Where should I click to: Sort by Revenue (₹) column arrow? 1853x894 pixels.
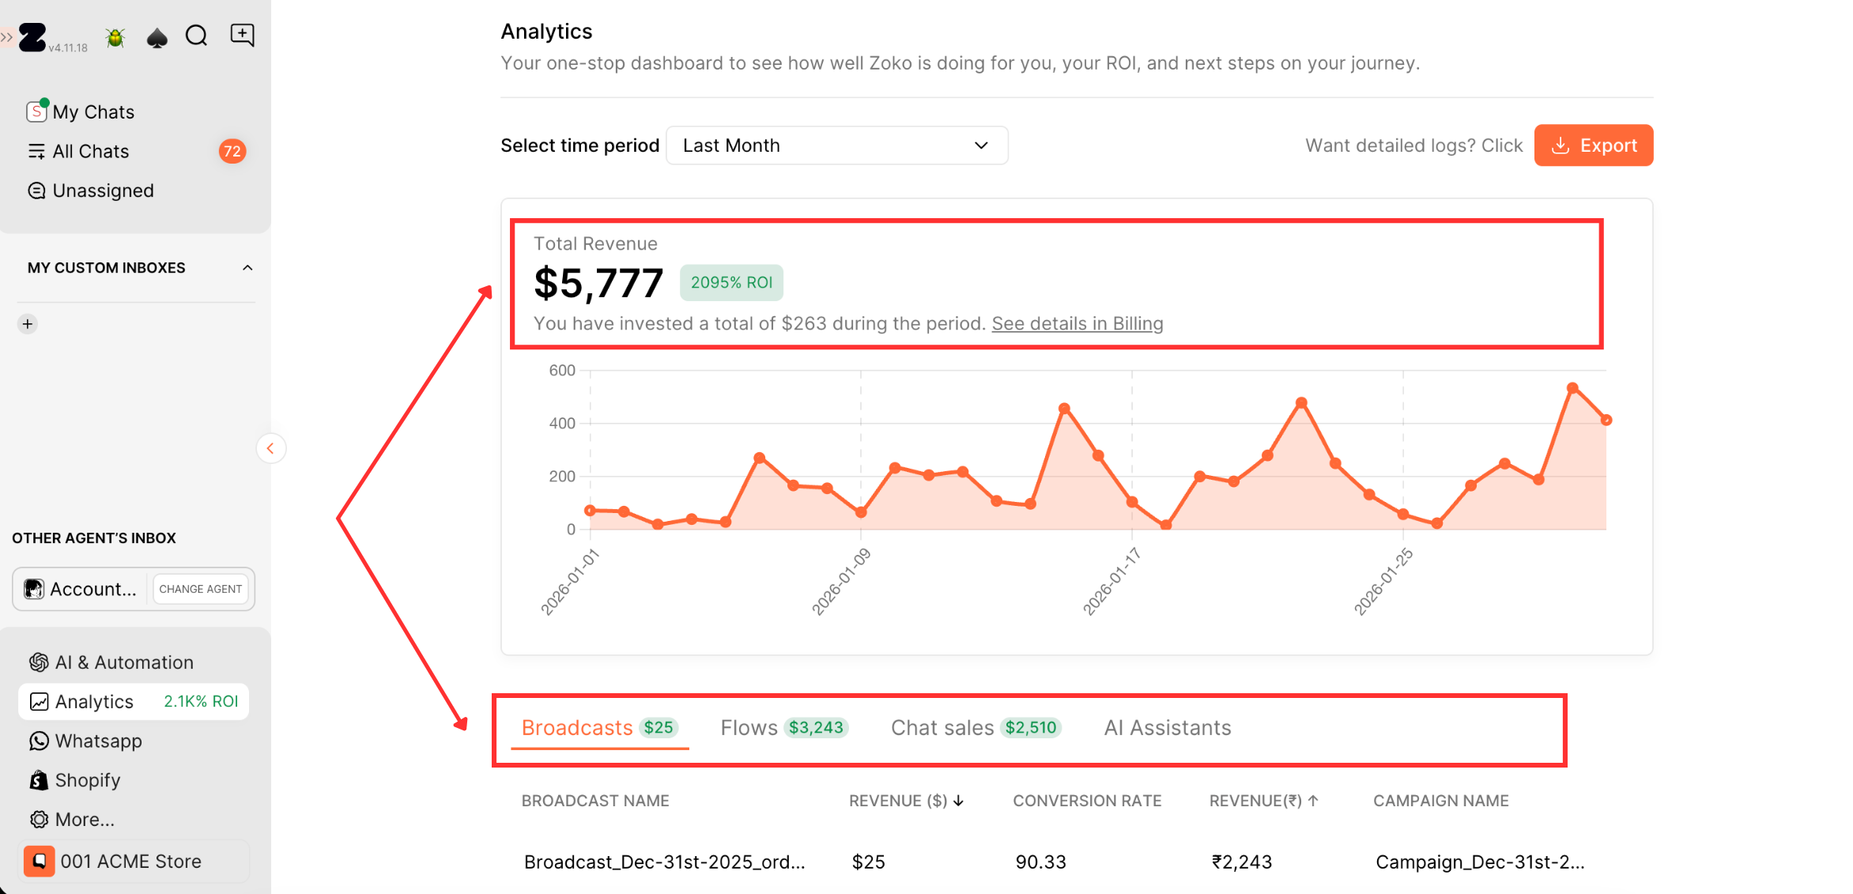[1313, 801]
